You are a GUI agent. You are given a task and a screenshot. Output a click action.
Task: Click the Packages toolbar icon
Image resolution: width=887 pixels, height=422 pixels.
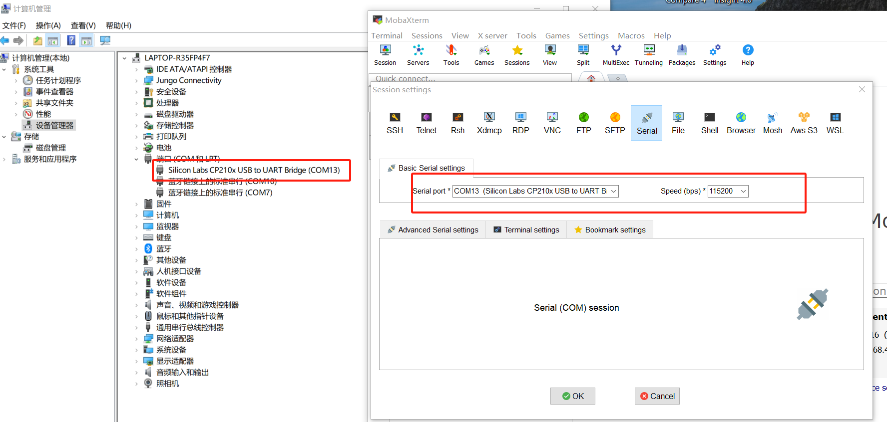pyautogui.click(x=682, y=55)
